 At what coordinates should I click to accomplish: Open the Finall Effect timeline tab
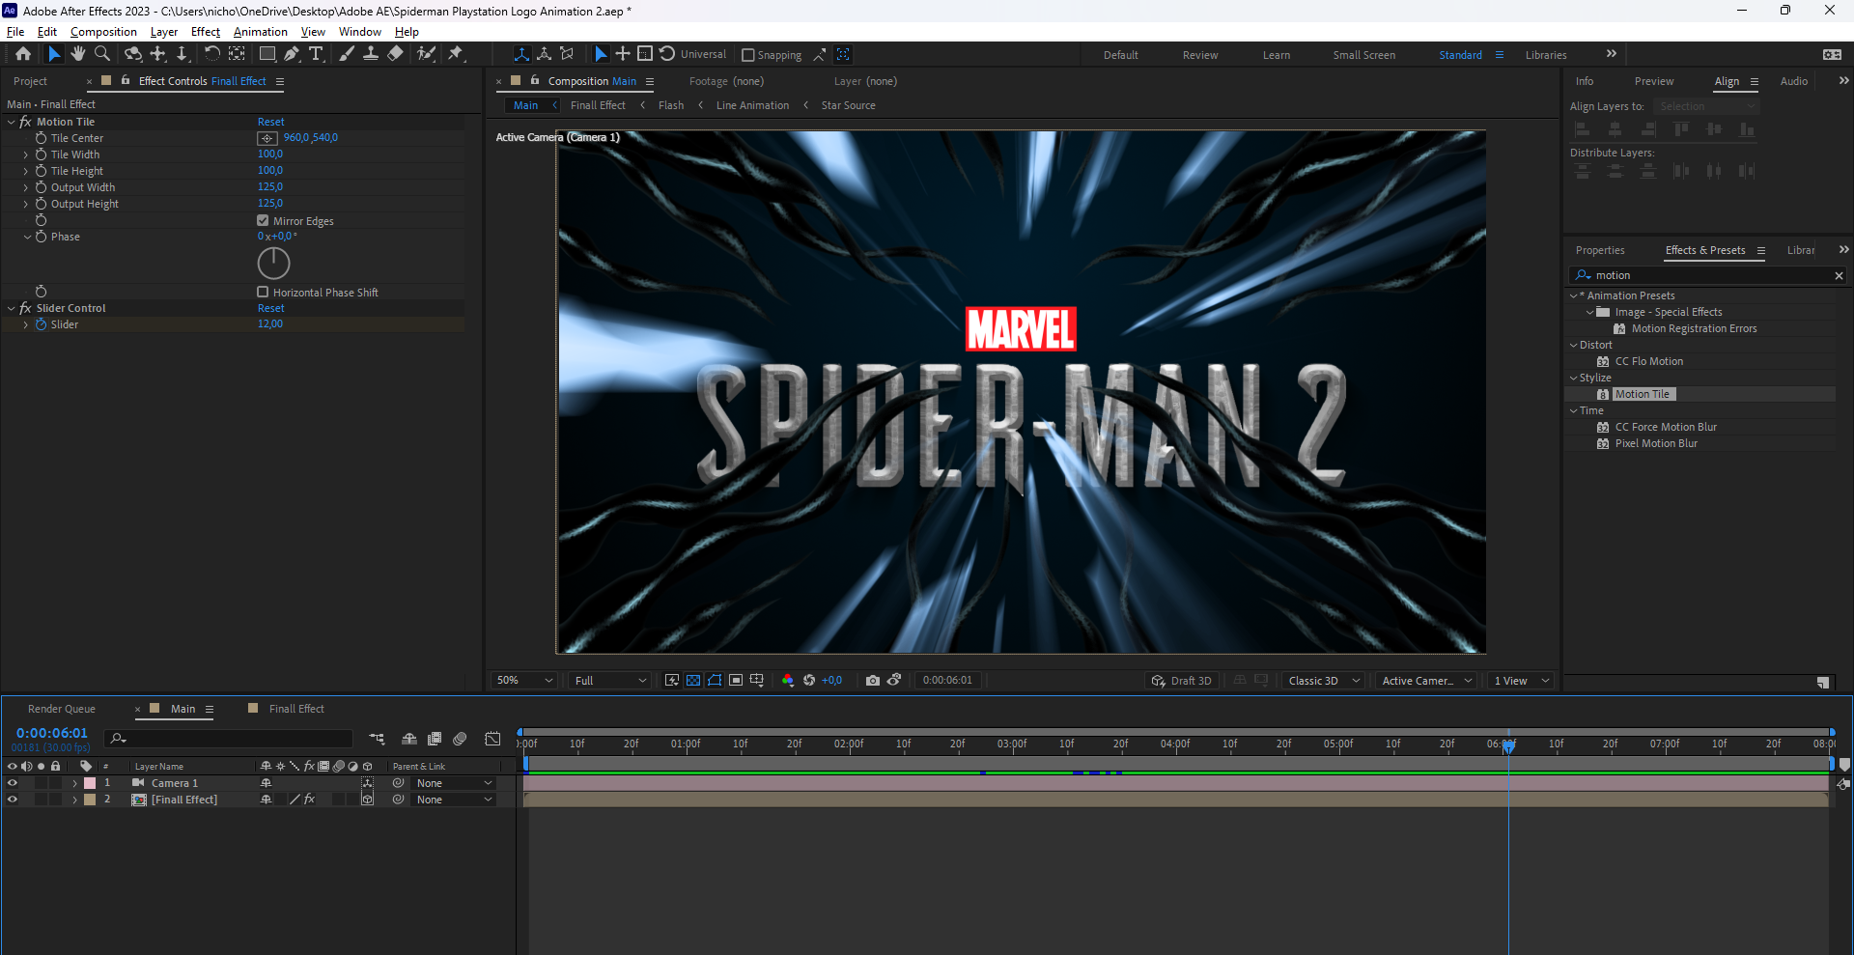[x=296, y=709]
